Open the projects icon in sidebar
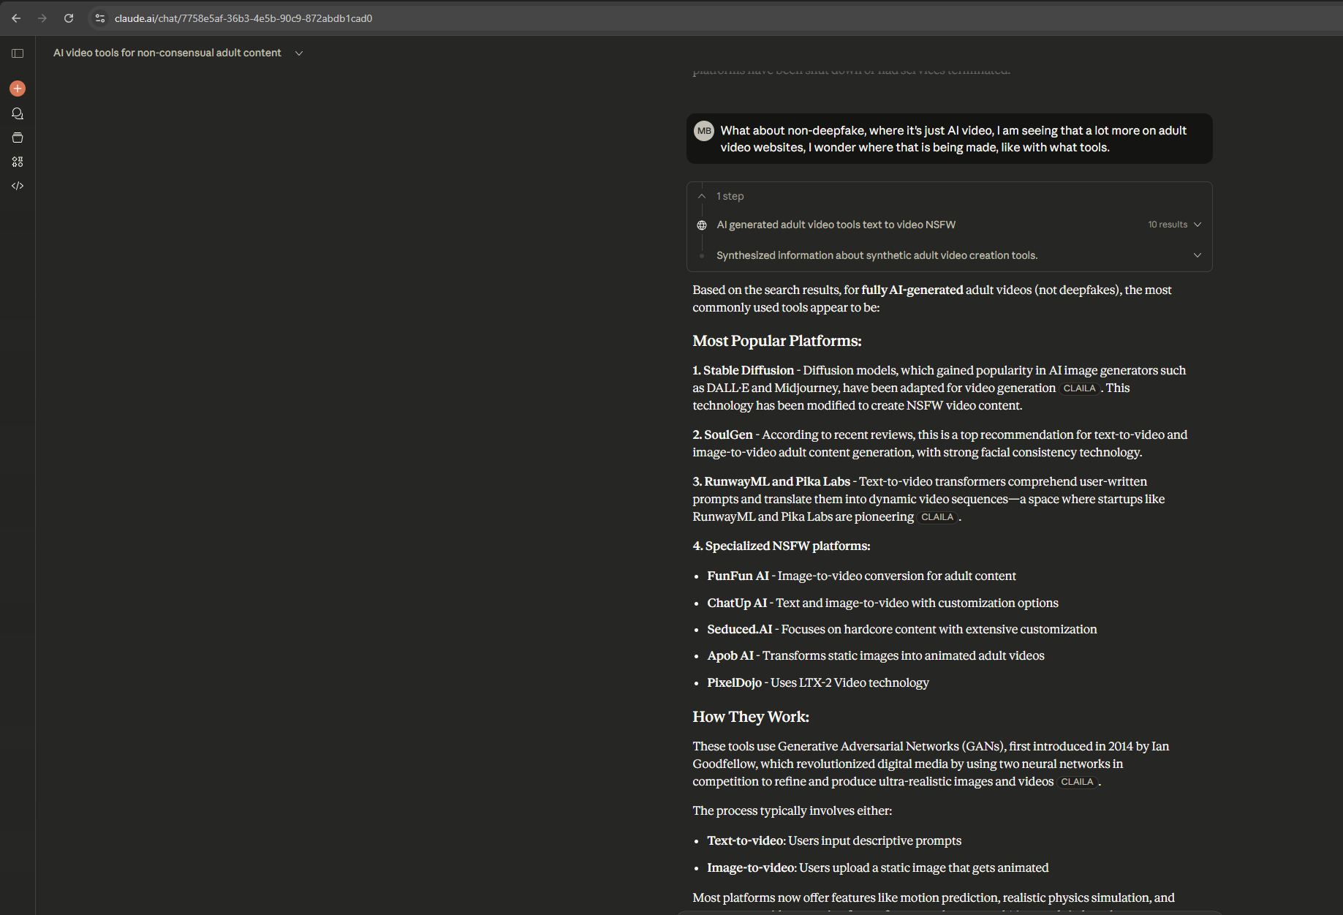This screenshot has height=915, width=1343. point(18,138)
